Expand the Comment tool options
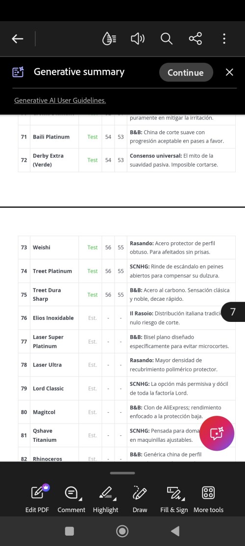 (x=72, y=498)
